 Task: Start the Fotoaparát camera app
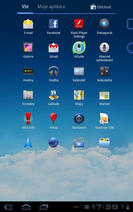tap(104, 24)
